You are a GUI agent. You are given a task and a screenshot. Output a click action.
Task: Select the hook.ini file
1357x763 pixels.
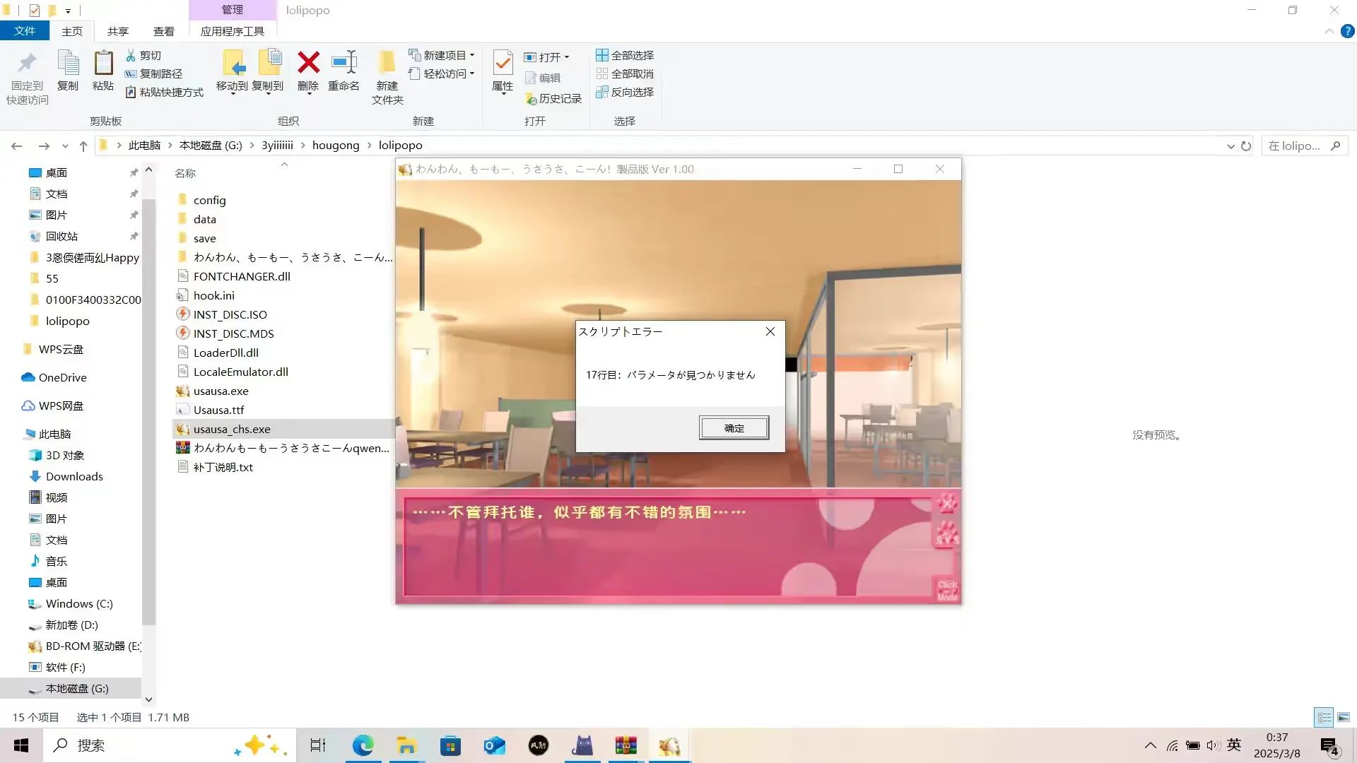[x=213, y=296]
